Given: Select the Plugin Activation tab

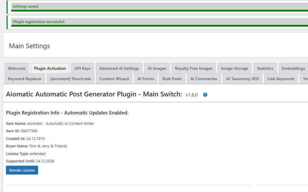Looking at the screenshot, I should (x=50, y=68).
